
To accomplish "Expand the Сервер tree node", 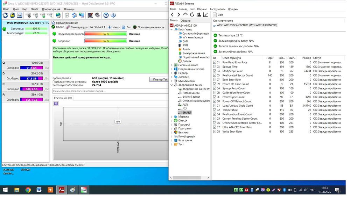I will [171, 73].
